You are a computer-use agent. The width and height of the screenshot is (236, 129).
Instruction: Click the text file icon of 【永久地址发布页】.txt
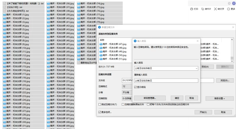(5, 11)
